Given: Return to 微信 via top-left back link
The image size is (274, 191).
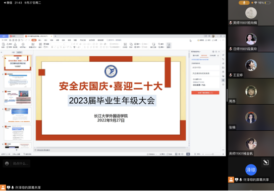Looking at the screenshot, I should click(x=8, y=2).
